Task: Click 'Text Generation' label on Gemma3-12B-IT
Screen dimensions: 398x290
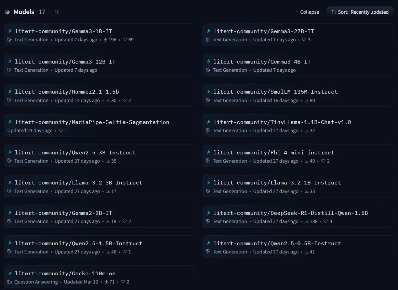Action: 31,70
